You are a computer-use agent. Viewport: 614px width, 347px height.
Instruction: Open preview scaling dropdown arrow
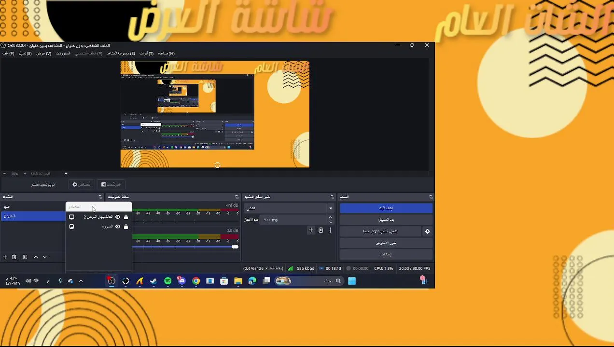point(66,173)
